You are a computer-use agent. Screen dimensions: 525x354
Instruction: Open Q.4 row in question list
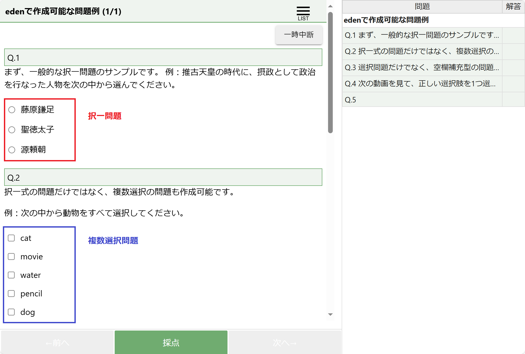tap(422, 84)
